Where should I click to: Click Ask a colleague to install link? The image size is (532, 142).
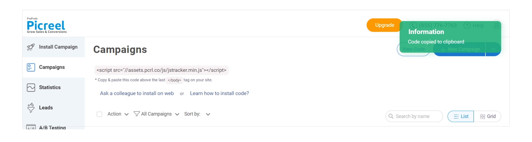(x=137, y=93)
